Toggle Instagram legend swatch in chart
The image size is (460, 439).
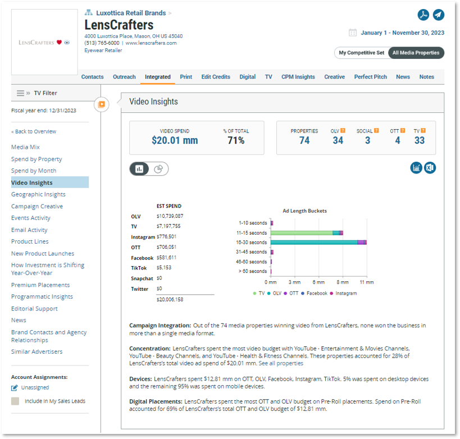(x=331, y=293)
